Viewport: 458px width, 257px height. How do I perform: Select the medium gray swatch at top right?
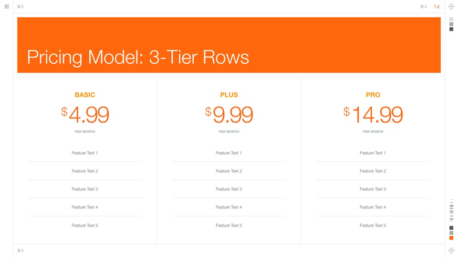click(451, 24)
